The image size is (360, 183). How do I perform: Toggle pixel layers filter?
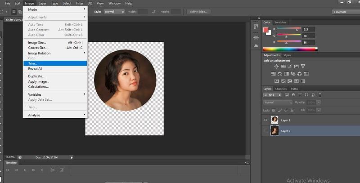coord(287,95)
